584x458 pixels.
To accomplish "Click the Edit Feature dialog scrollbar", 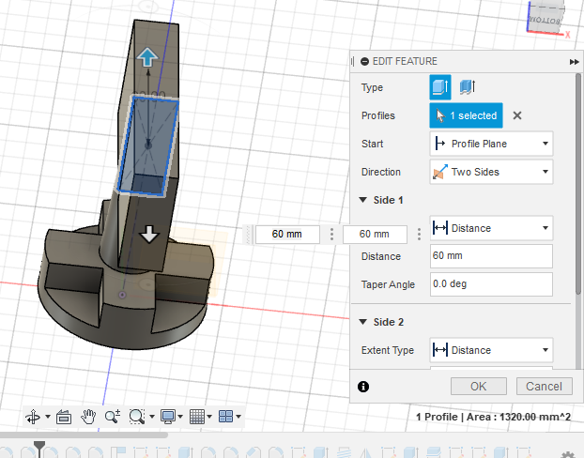I will (x=578, y=182).
